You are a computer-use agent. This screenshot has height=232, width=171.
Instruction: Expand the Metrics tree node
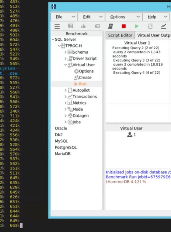(x=66, y=103)
